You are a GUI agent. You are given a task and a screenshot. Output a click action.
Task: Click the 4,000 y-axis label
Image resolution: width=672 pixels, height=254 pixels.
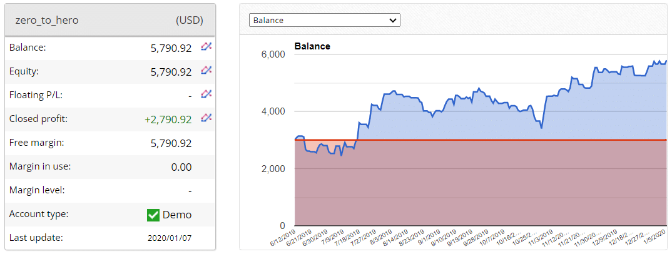point(272,111)
